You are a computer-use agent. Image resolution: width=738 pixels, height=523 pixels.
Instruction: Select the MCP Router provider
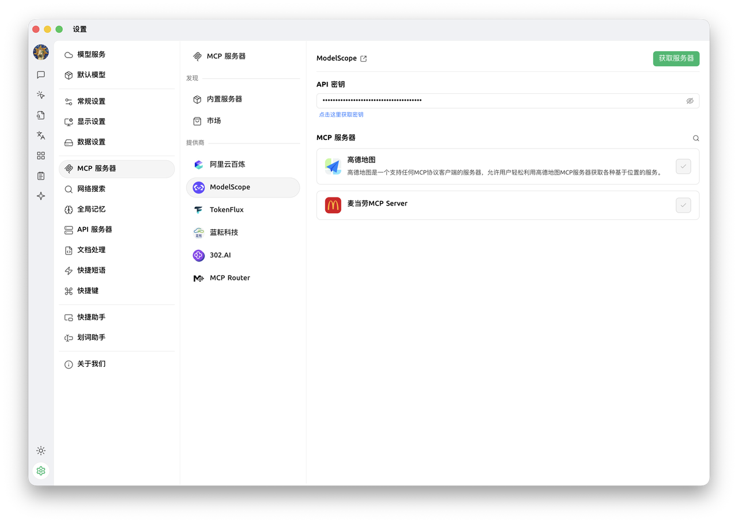coord(243,278)
